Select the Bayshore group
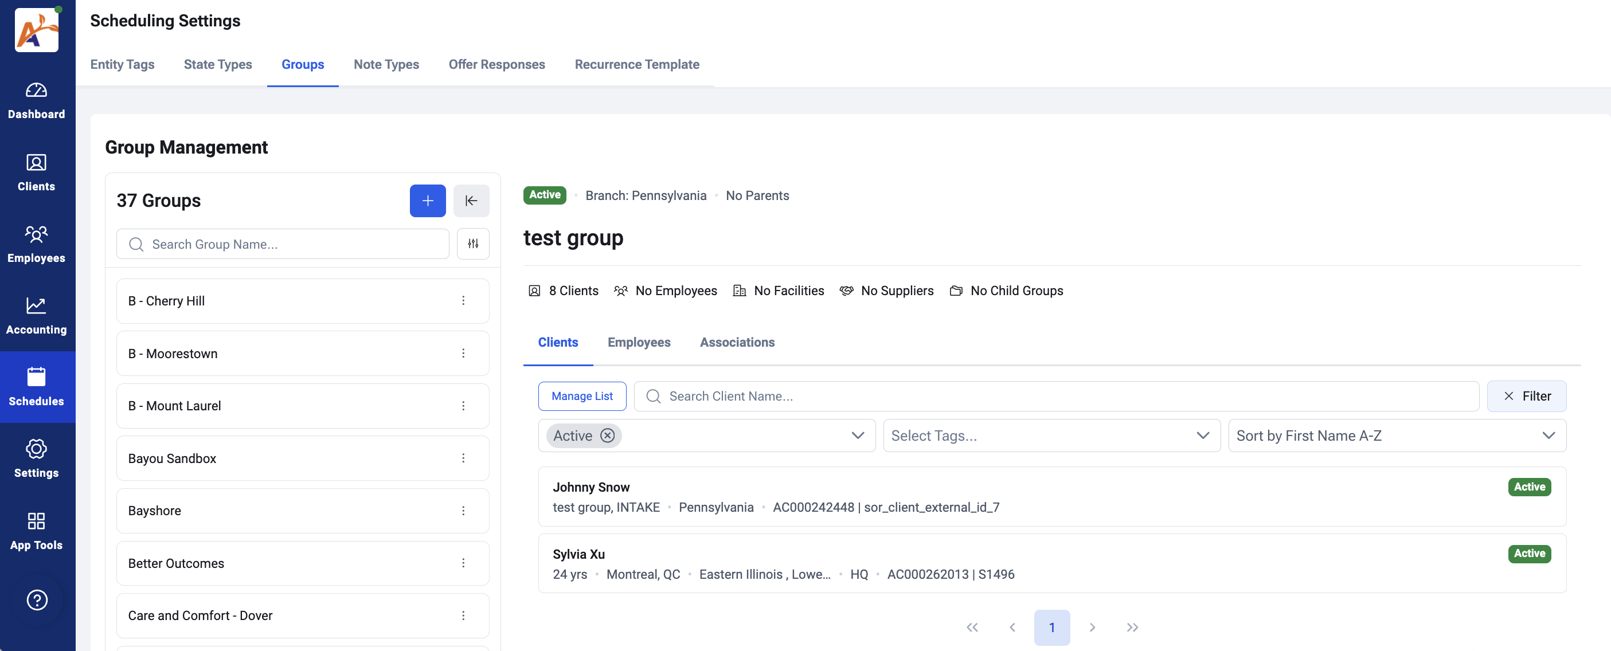 (x=303, y=511)
